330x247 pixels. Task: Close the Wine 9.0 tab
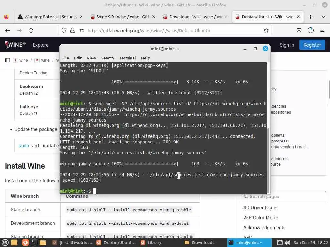tap(154, 17)
